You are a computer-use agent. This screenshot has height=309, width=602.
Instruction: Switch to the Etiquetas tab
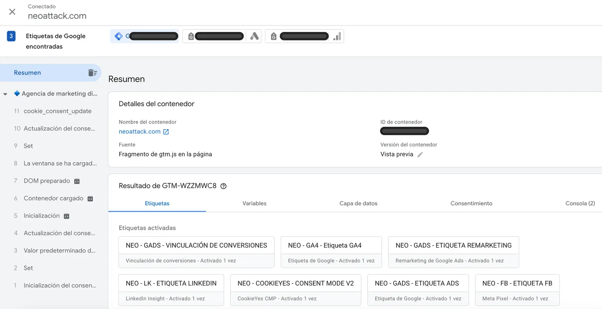157,203
